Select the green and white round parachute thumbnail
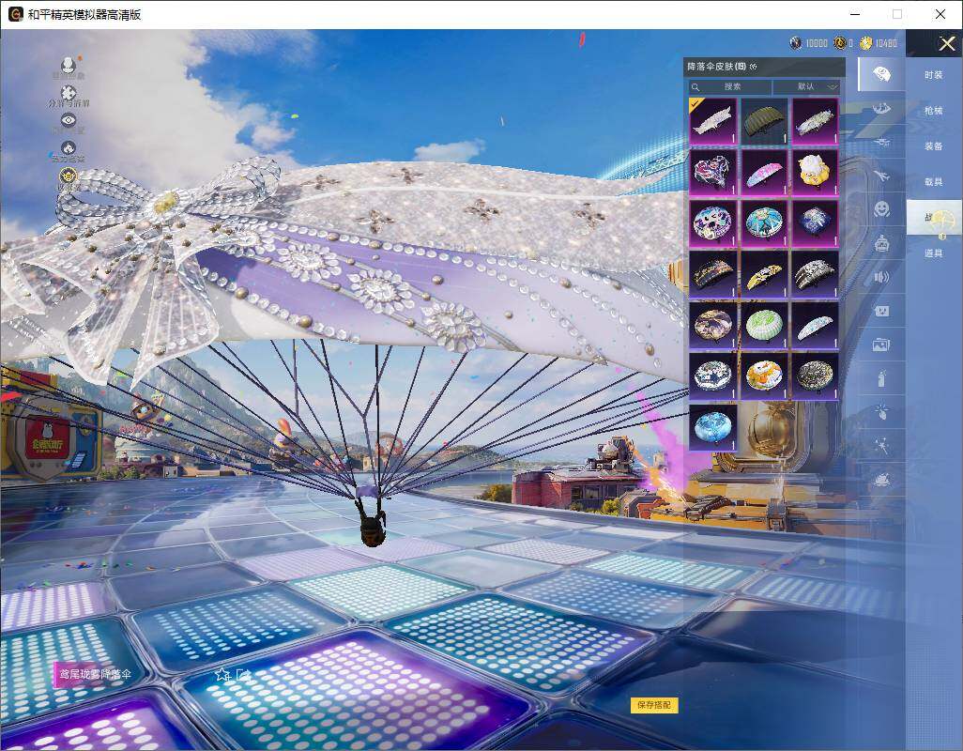This screenshot has width=963, height=751. point(763,325)
